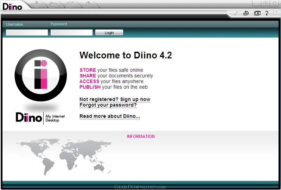281x190 pixels.
Task: Click the refresh arrow toolbar icon
Action: tap(275, 13)
